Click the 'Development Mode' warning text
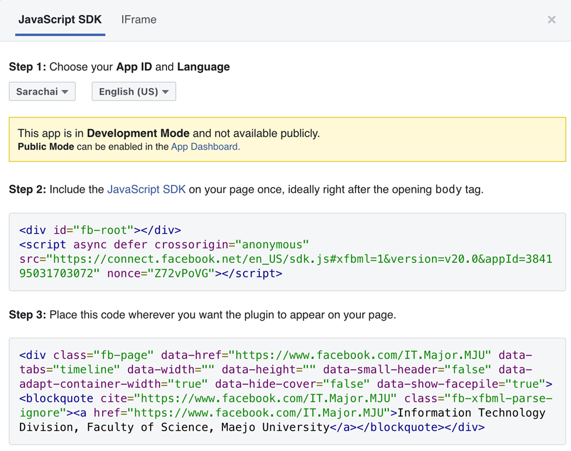The width and height of the screenshot is (571, 451). (x=138, y=133)
